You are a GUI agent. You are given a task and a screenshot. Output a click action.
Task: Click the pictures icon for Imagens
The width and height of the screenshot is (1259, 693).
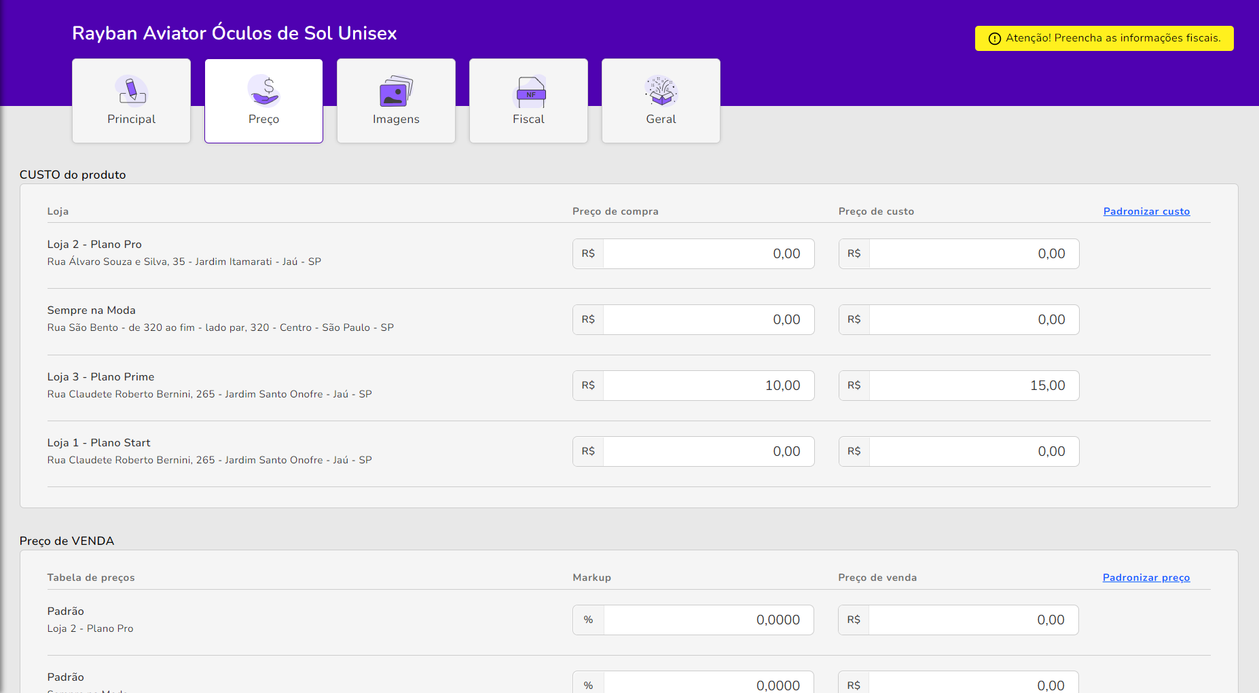pyautogui.click(x=396, y=91)
